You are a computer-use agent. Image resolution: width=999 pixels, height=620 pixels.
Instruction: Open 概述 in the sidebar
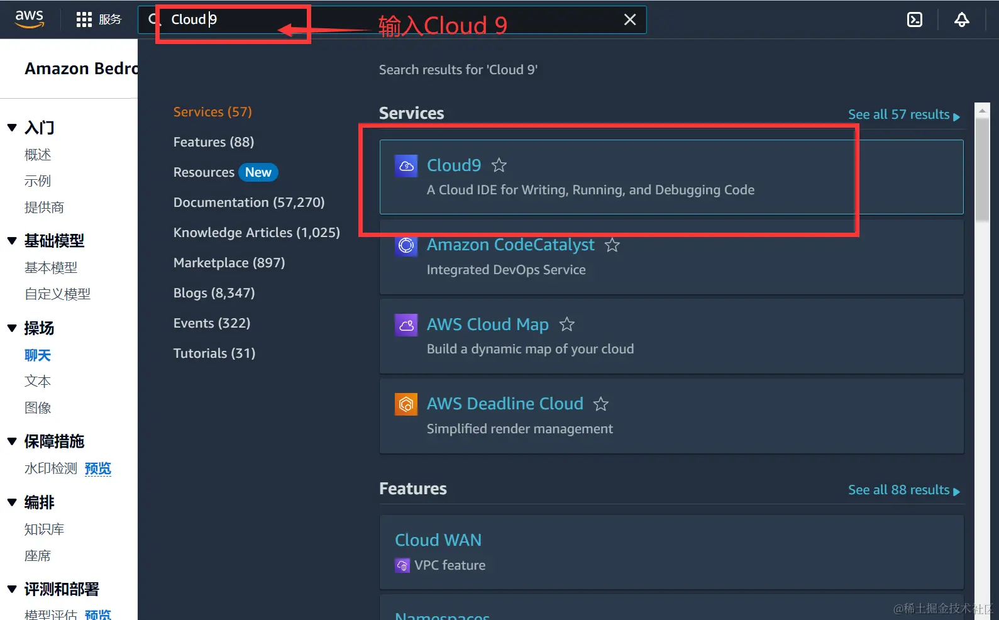[38, 155]
